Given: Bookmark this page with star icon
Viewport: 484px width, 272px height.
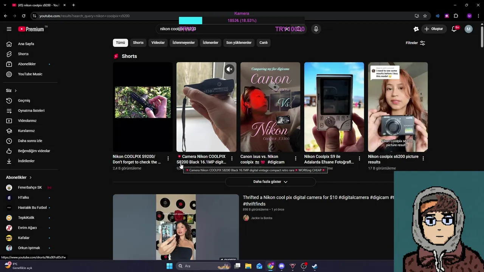Looking at the screenshot, I should point(425,16).
